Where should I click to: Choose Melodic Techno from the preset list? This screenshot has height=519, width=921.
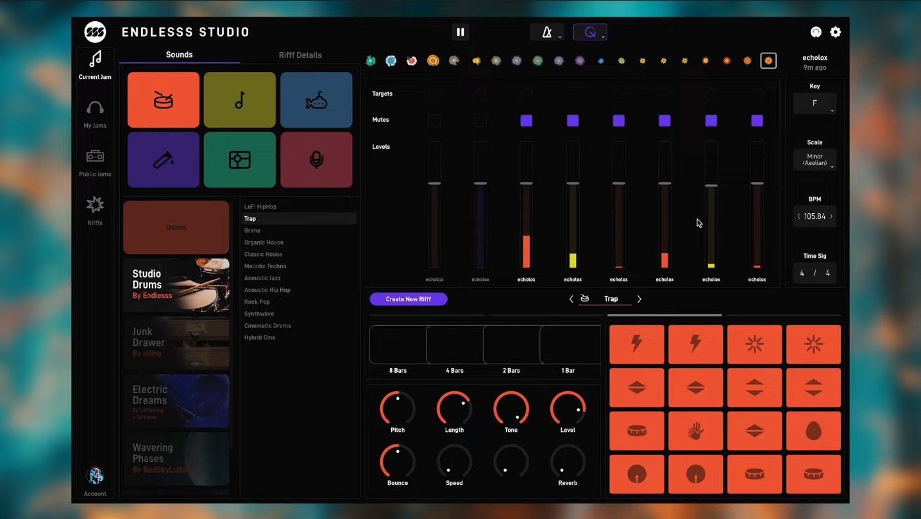click(x=265, y=266)
